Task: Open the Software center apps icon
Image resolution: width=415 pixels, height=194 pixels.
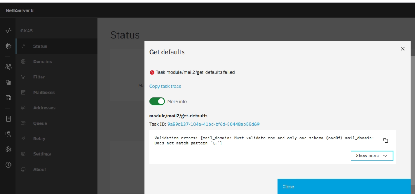Action: [x=8, y=82]
